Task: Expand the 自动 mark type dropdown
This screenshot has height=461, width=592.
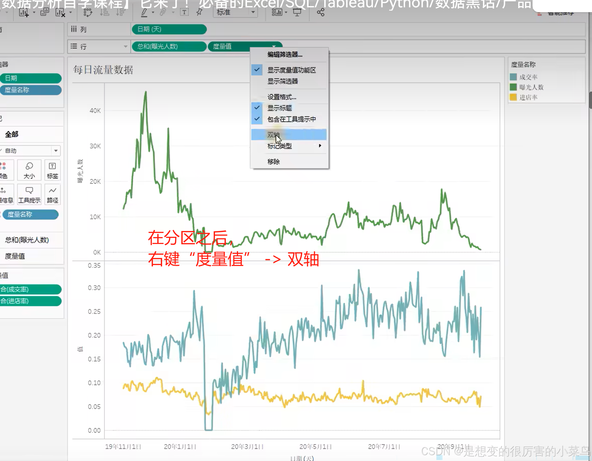Action: 56,151
